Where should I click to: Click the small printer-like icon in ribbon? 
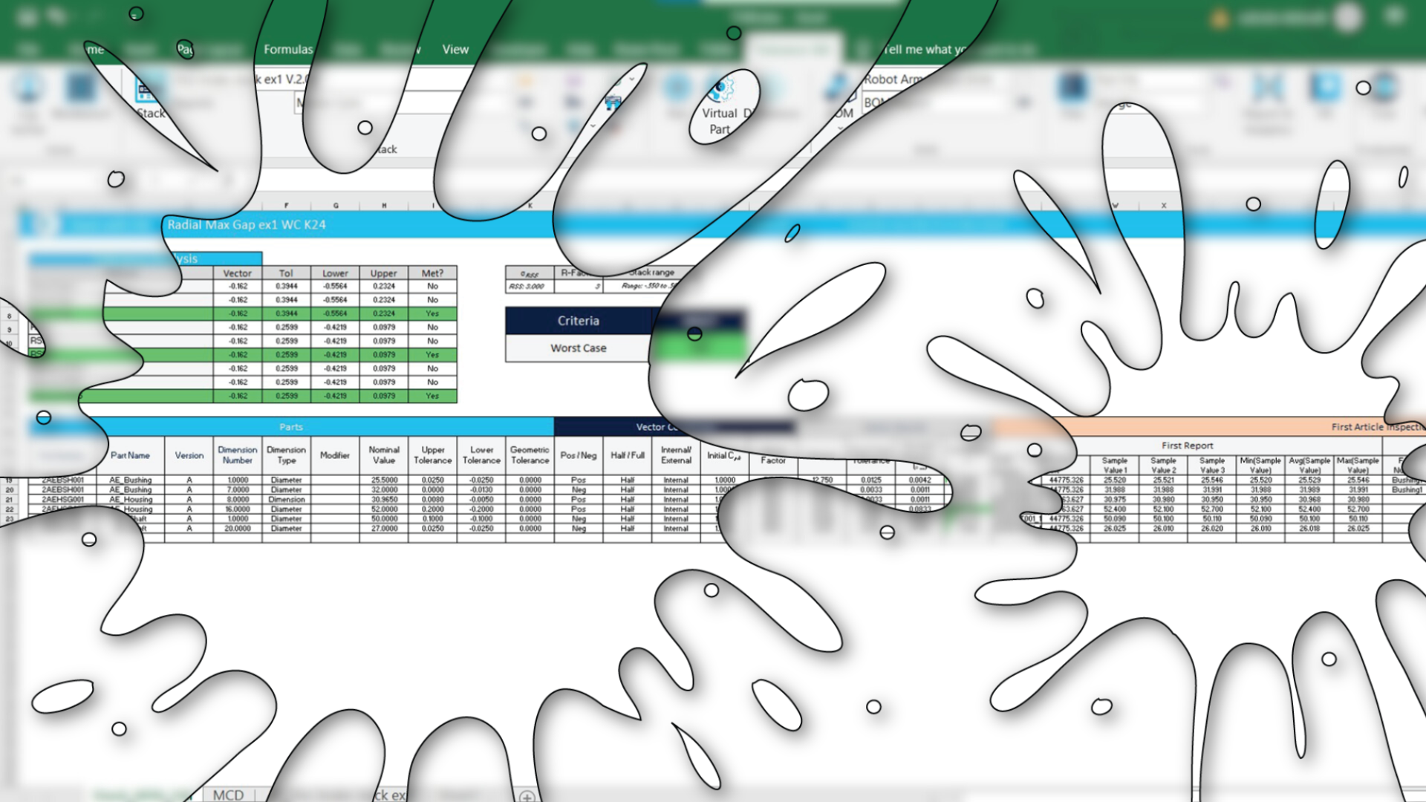click(613, 104)
